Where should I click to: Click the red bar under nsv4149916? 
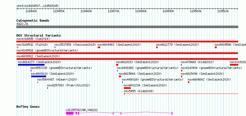(x=127, y=53)
